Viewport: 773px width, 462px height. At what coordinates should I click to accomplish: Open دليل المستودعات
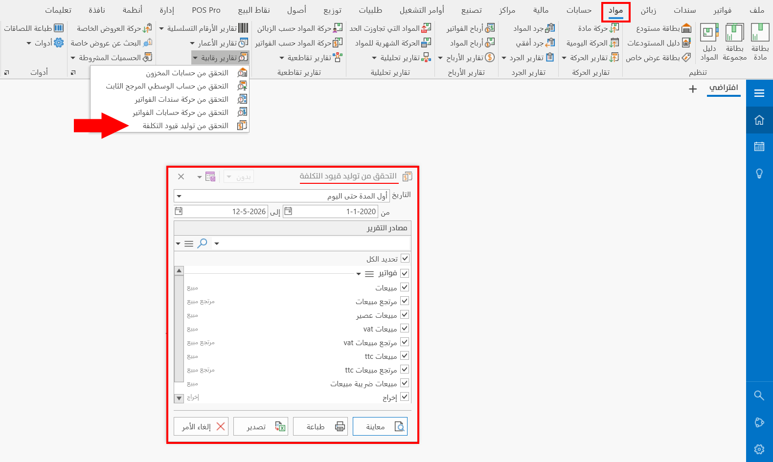click(x=659, y=43)
